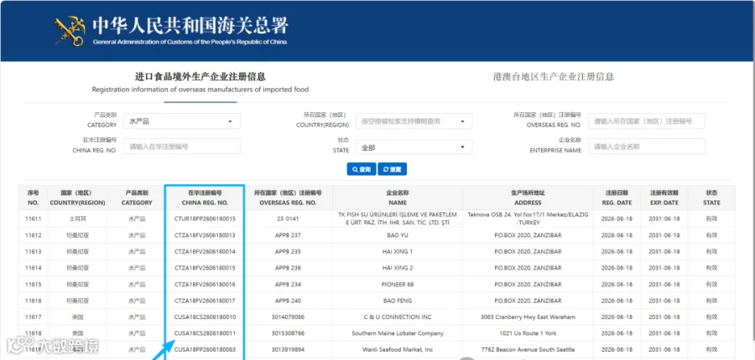Click the REG. DATE column header
Viewport: 755px width, 360px height.
point(617,198)
